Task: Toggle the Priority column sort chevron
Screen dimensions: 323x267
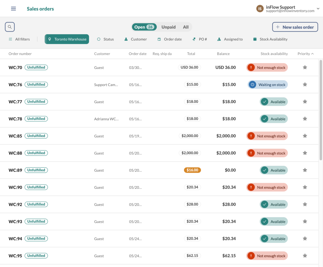Action: pos(312,53)
